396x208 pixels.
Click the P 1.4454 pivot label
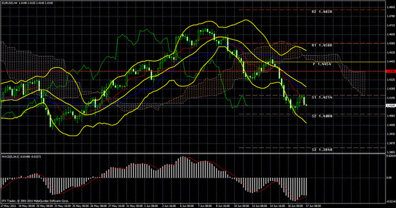click(322, 64)
